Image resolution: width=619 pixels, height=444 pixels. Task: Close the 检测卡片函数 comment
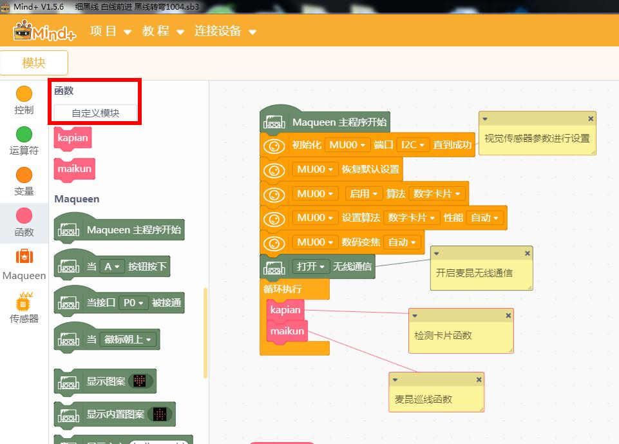508,315
